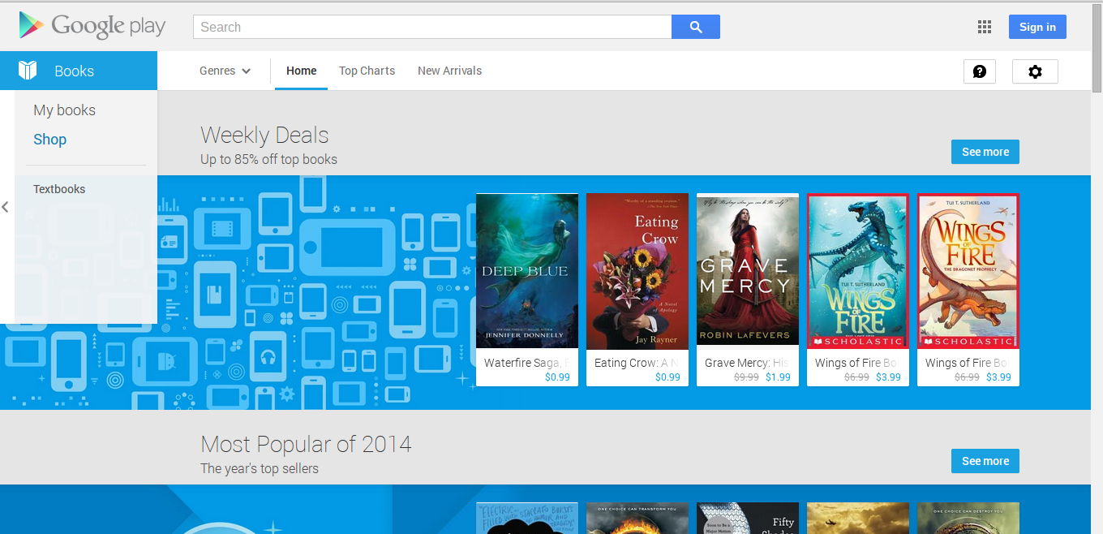Click the Google Play logo

tap(92, 26)
